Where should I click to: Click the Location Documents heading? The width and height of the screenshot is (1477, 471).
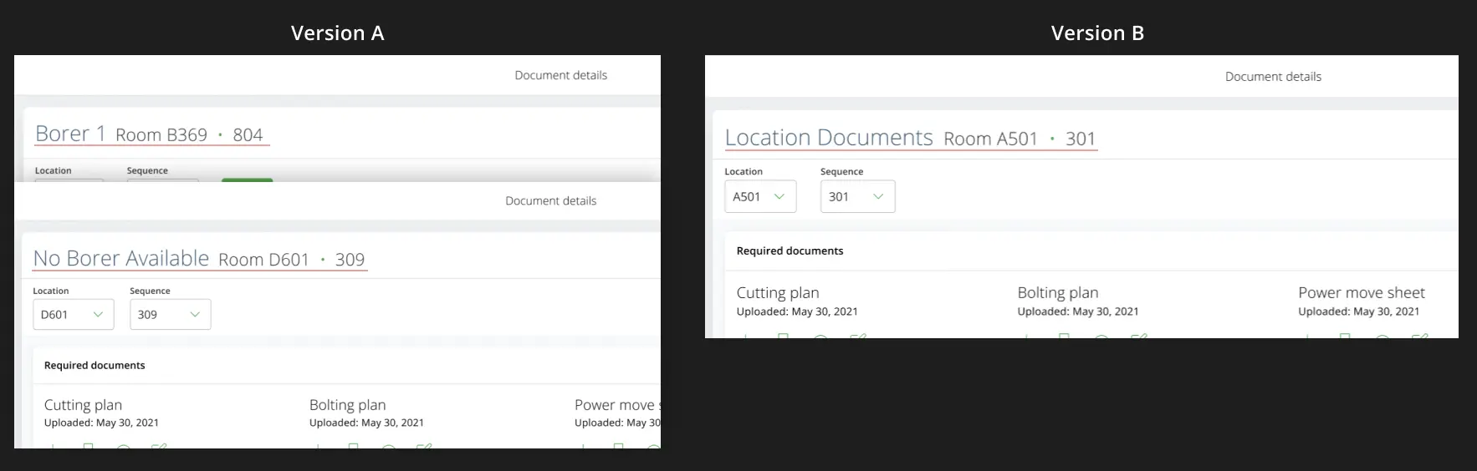[x=828, y=138]
